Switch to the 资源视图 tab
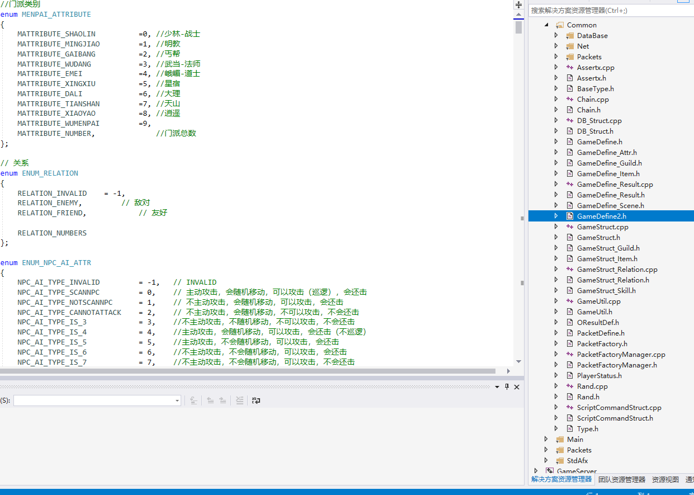Screen dimensions: 694x495 pyautogui.click(x=665, y=479)
